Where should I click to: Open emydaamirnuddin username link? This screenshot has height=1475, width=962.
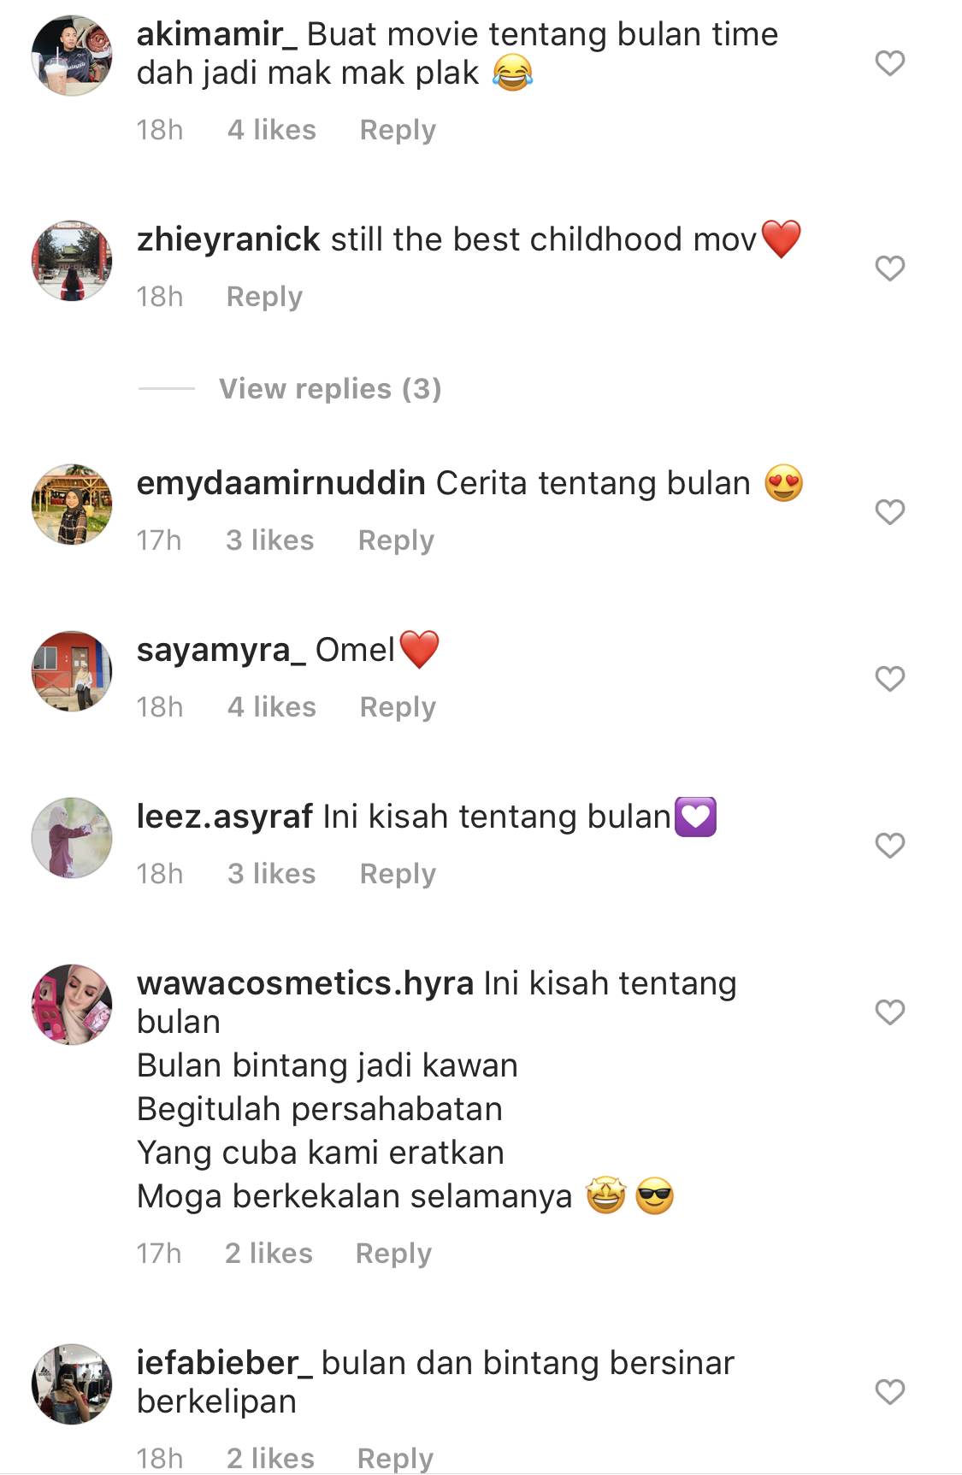281,484
